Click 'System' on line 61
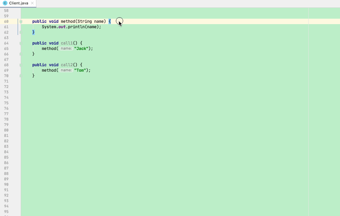 (49, 27)
